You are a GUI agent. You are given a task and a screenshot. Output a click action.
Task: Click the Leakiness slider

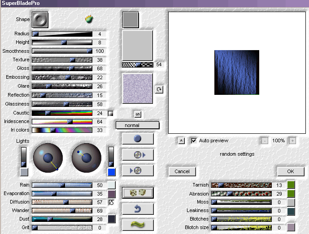pyautogui.click(x=241, y=211)
